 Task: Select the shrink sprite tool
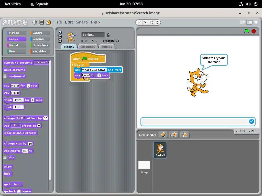click(x=157, y=22)
